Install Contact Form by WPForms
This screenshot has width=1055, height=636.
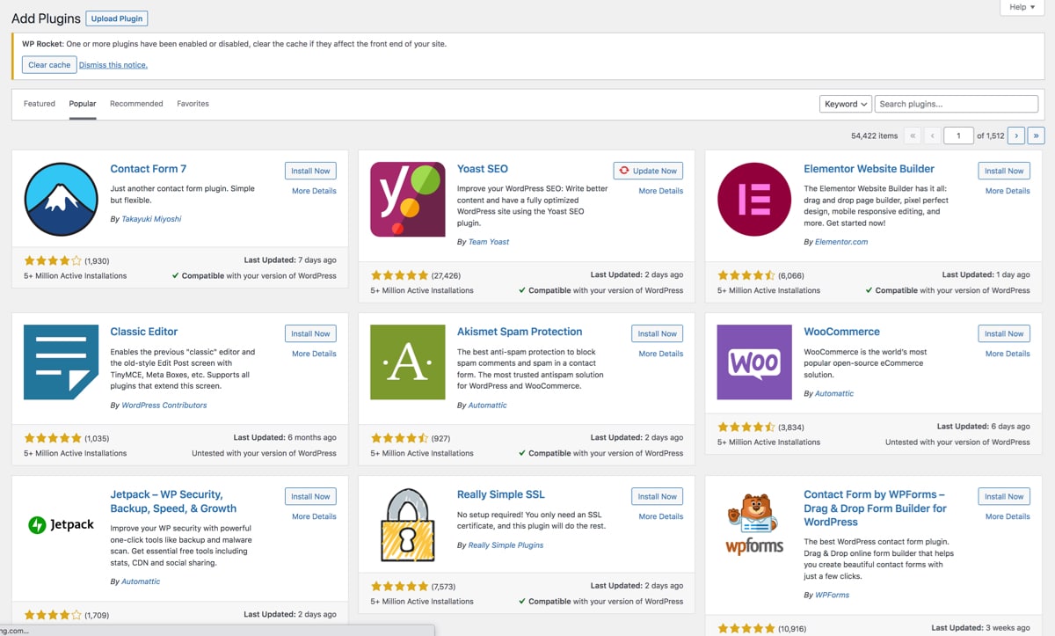point(1004,496)
